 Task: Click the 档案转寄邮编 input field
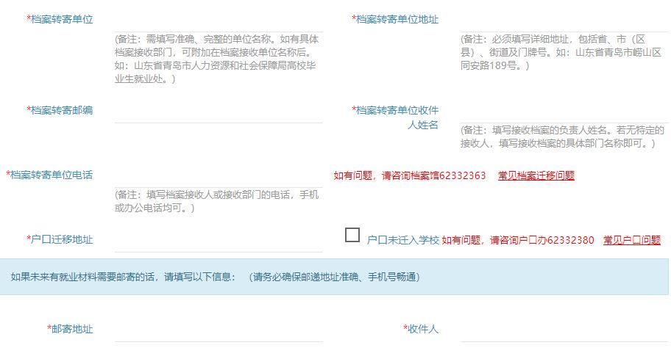tap(219, 112)
